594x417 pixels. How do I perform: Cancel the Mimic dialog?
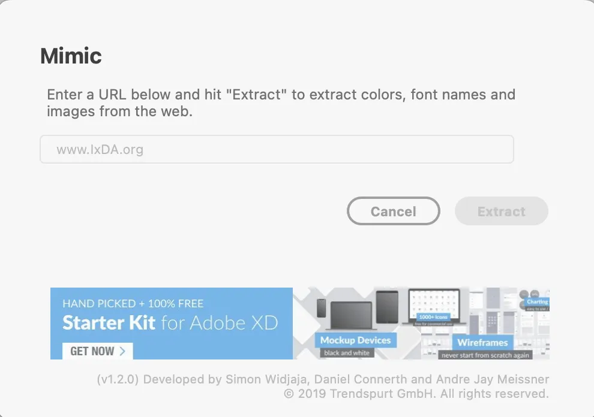(x=393, y=211)
